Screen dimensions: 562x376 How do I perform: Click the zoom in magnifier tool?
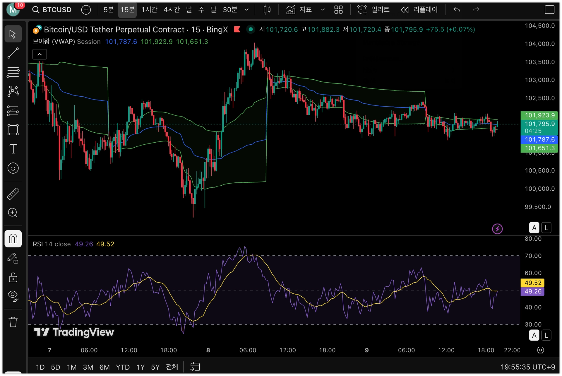(x=13, y=213)
